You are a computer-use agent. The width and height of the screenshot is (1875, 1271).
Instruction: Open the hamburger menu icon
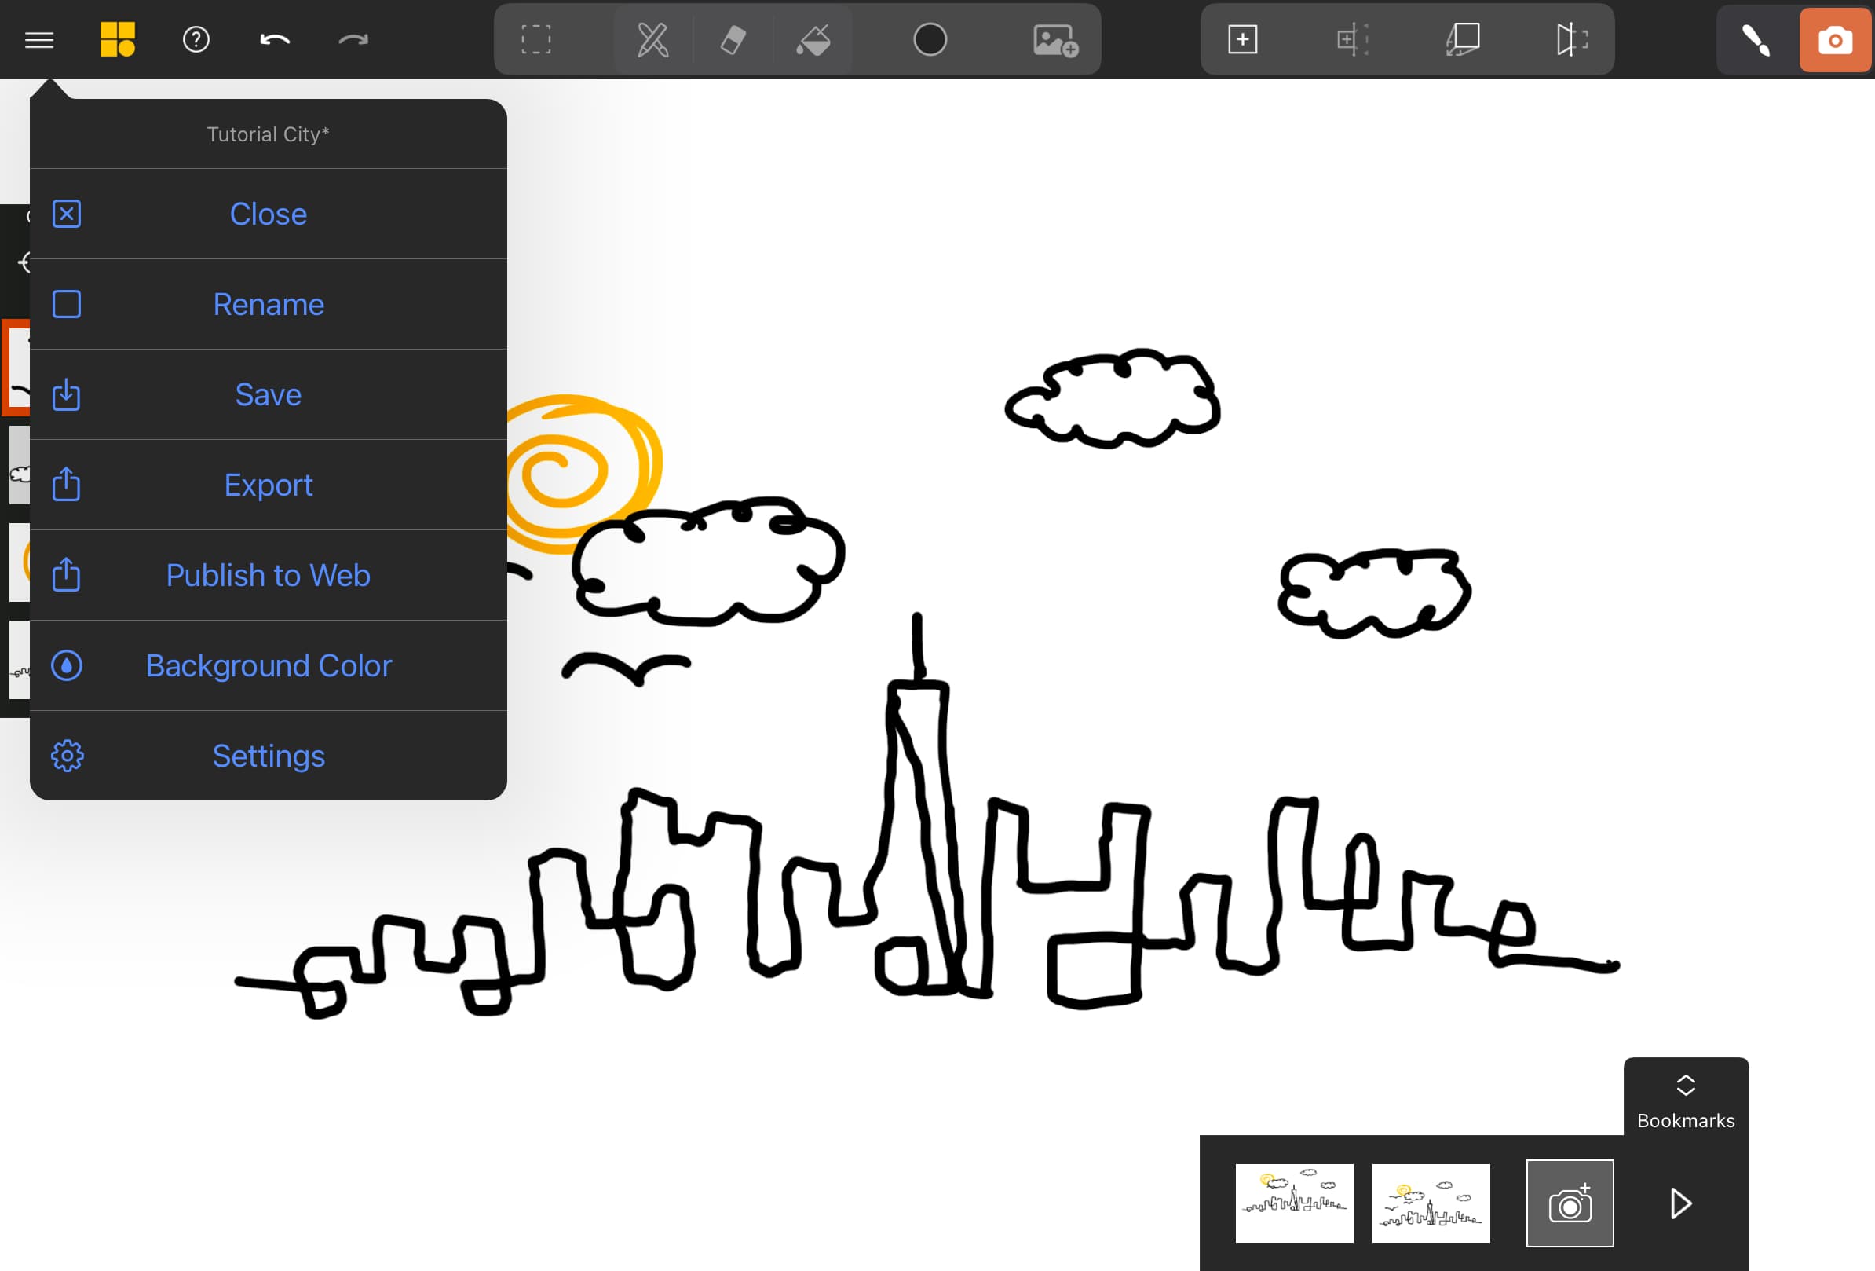click(38, 39)
